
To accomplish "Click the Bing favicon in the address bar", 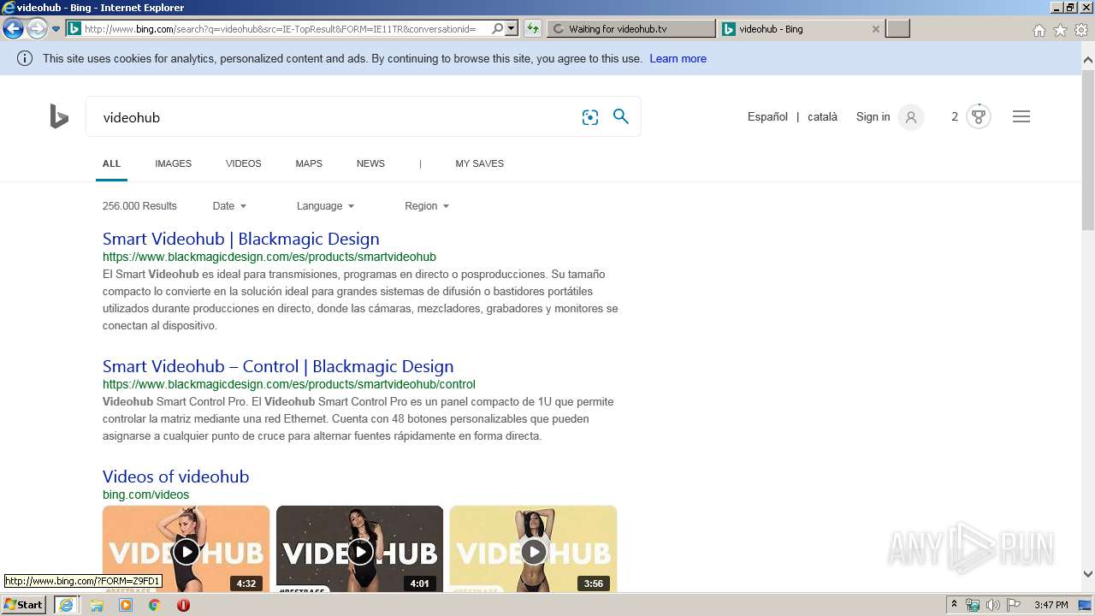I will pos(74,28).
